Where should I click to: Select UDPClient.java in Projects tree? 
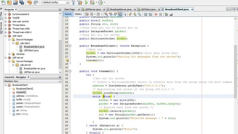click(31, 51)
